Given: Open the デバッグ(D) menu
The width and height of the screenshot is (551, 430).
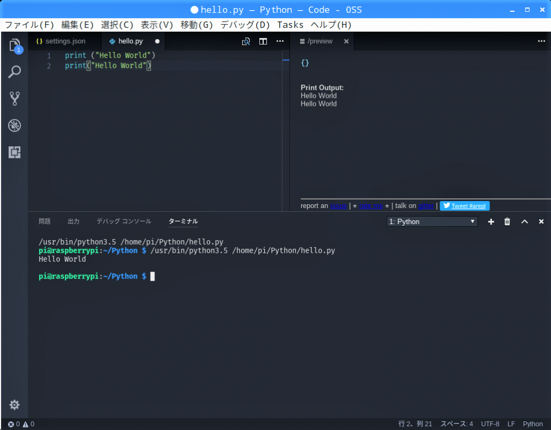Looking at the screenshot, I should (x=245, y=25).
